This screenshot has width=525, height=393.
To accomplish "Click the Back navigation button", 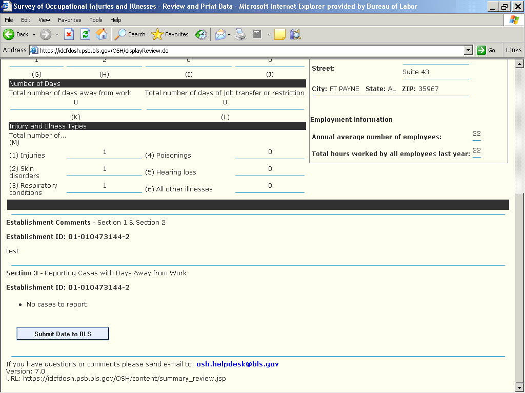I will pyautogui.click(x=16, y=34).
